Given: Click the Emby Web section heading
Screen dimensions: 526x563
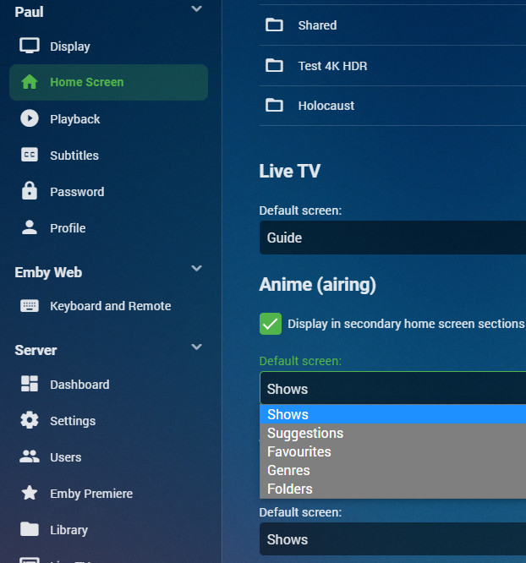Looking at the screenshot, I should click(x=48, y=272).
